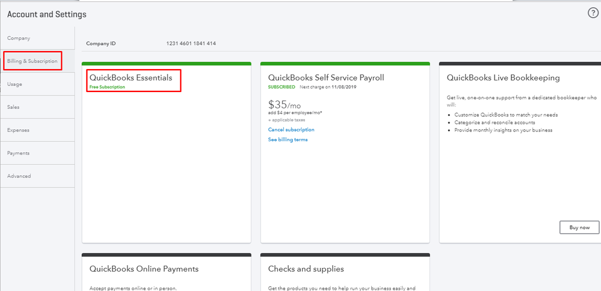Click the Company ID label
This screenshot has width=601, height=291.
pyautogui.click(x=101, y=44)
